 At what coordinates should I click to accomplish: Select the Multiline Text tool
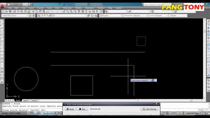coord(2,82)
